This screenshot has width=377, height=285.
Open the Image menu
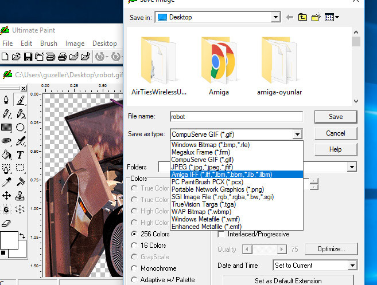[x=75, y=43]
